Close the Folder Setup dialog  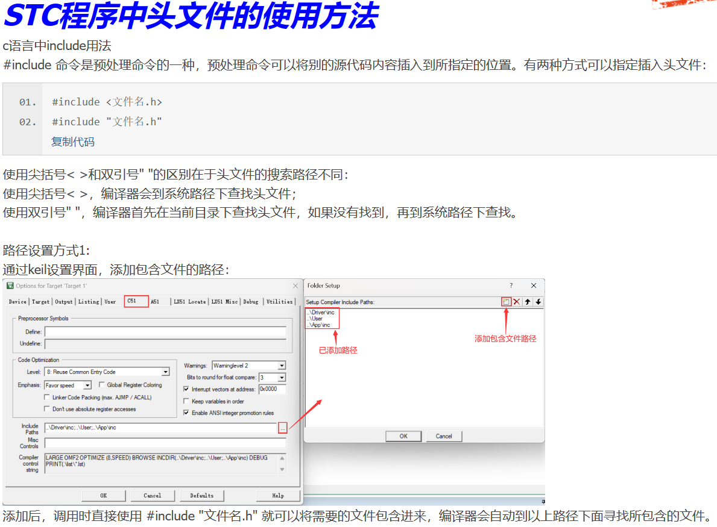(534, 285)
